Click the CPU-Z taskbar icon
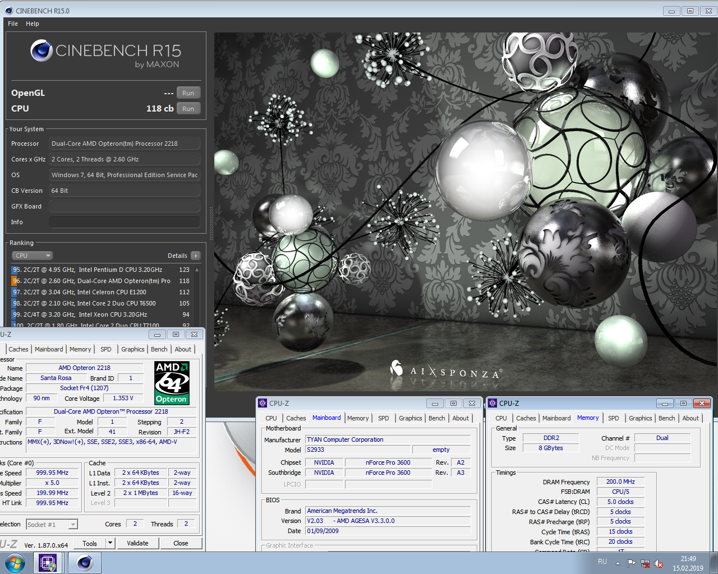718x574 pixels. pyautogui.click(x=48, y=563)
